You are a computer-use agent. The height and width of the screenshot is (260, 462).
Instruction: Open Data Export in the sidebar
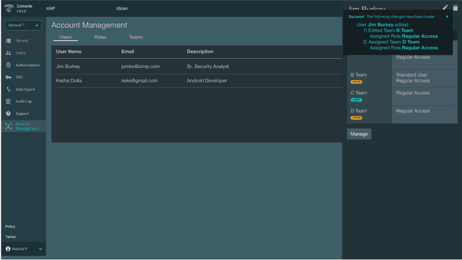[25, 89]
